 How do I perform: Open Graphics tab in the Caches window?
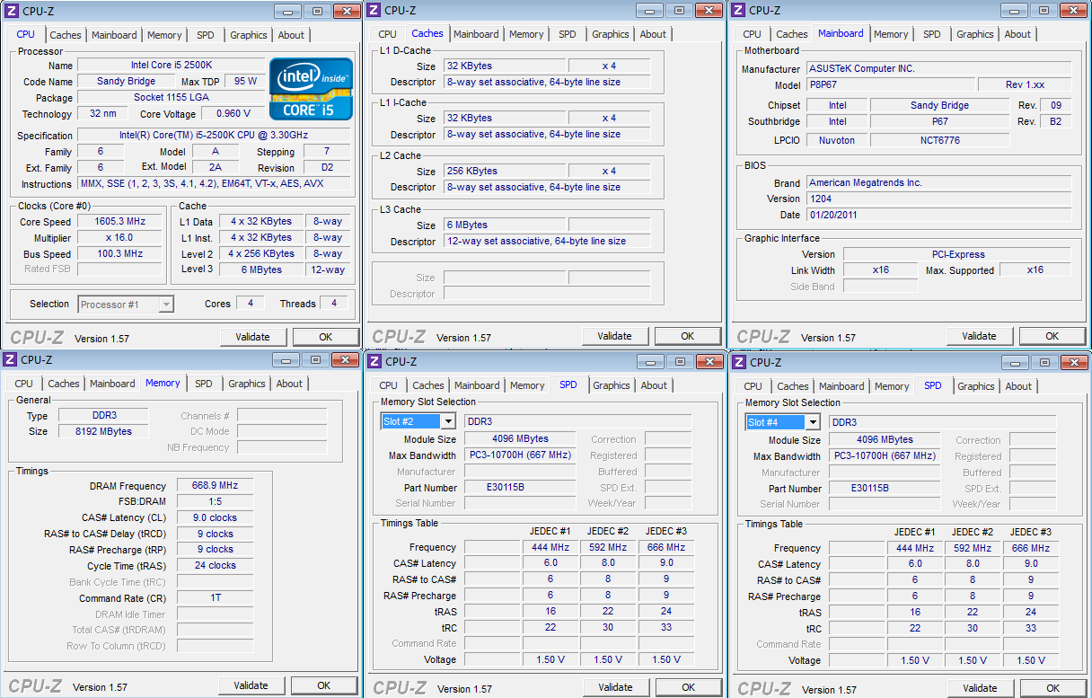(611, 34)
